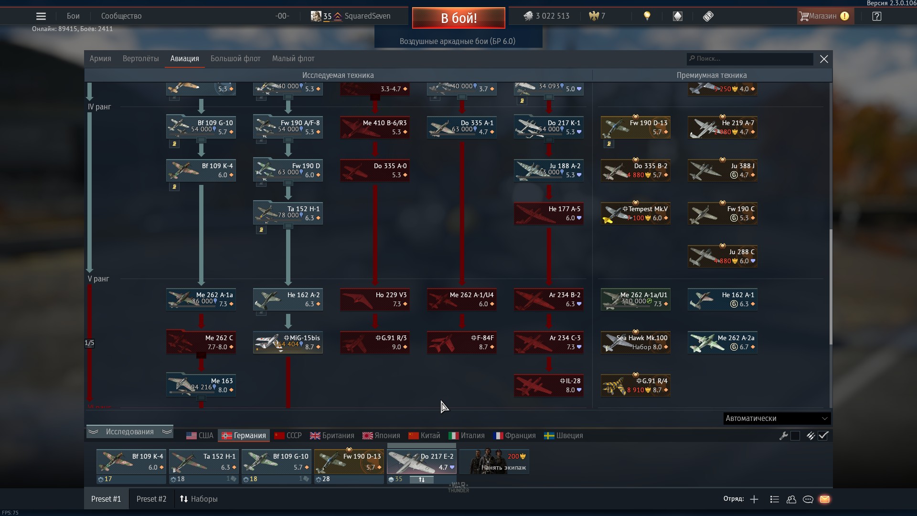Select the Швеция nation tab
917x516 pixels.
pyautogui.click(x=564, y=436)
